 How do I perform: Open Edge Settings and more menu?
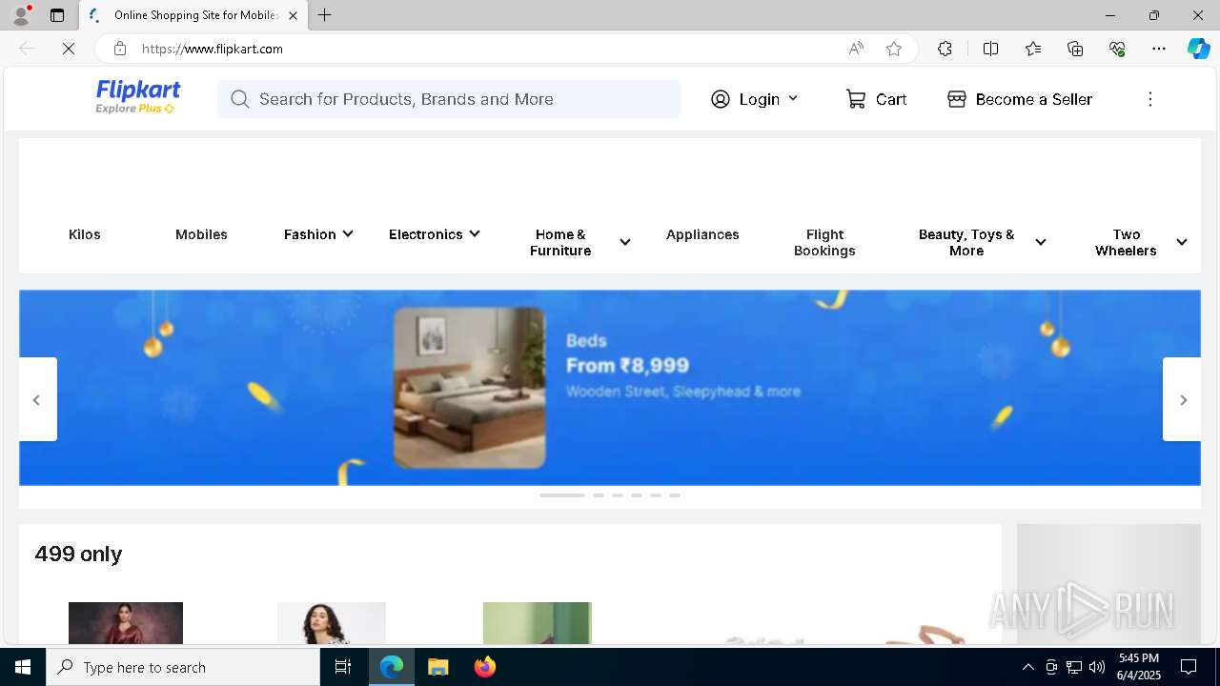click(x=1159, y=49)
